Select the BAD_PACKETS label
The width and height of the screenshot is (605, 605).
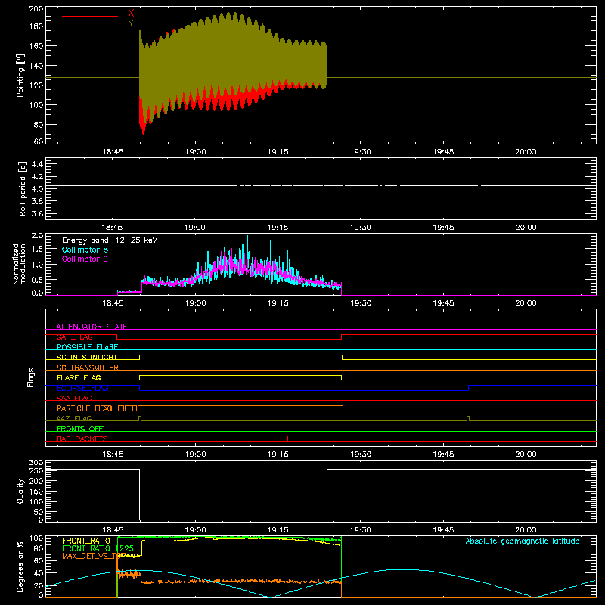point(82,439)
